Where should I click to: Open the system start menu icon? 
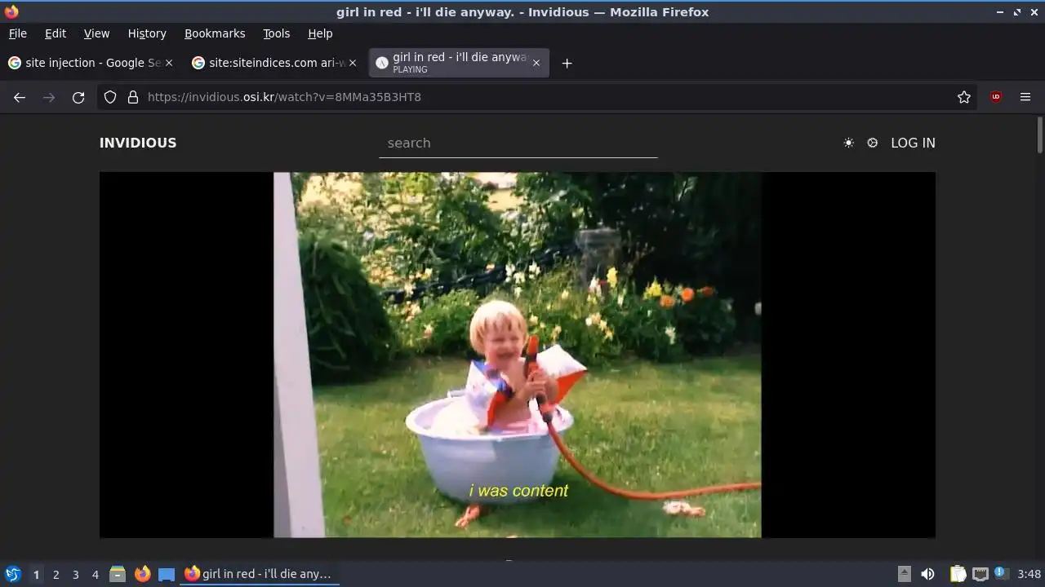pyautogui.click(x=12, y=574)
